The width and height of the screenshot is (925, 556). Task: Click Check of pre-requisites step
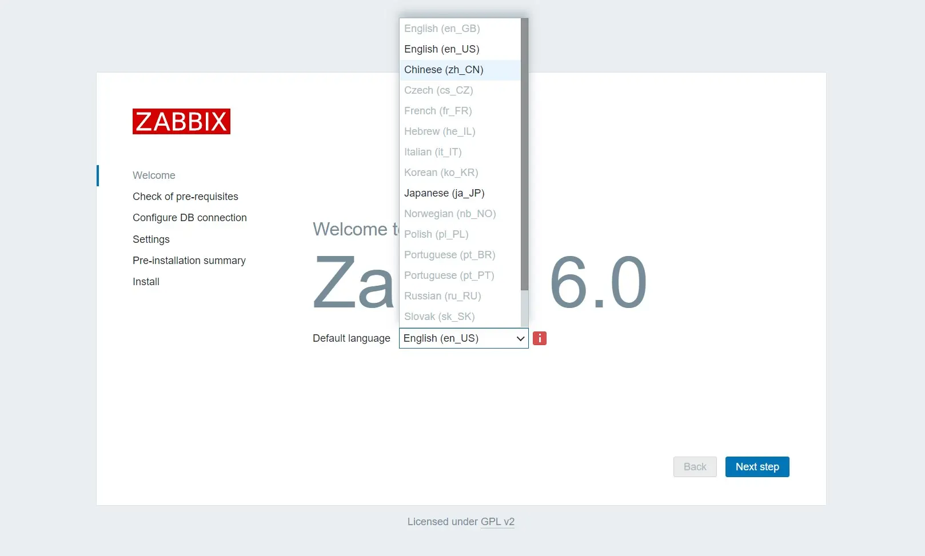[185, 197]
